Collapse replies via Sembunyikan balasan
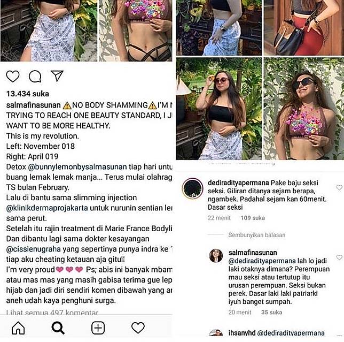This screenshot has height=342, width=344. click(x=257, y=235)
